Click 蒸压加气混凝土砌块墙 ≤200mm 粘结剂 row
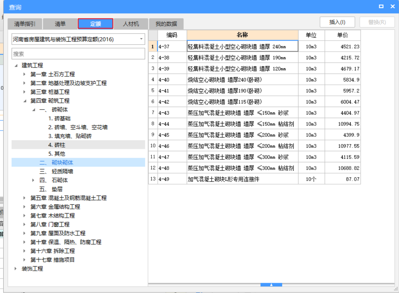This screenshot has width=399, height=293. click(243, 146)
